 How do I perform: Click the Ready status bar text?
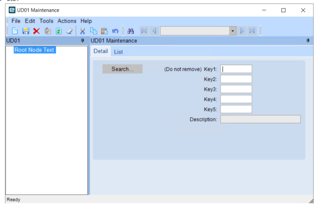click(x=13, y=200)
